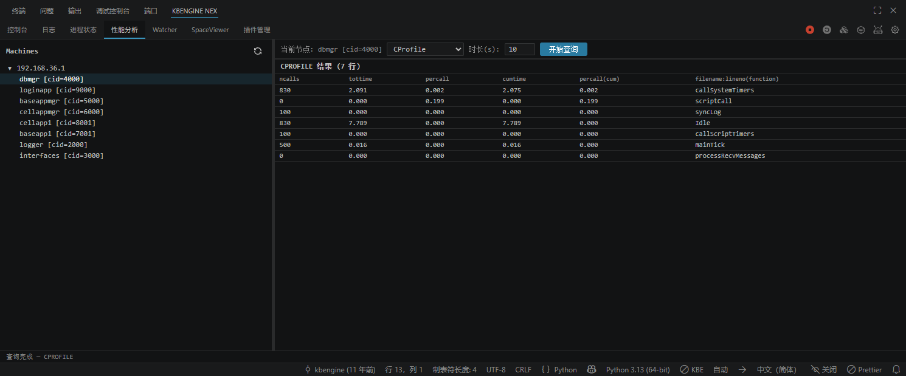Switch to the 终端 panel tab

(x=19, y=11)
